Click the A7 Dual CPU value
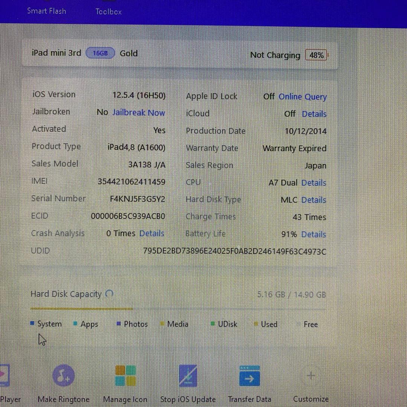This screenshot has height=407, width=407. pyautogui.click(x=283, y=183)
